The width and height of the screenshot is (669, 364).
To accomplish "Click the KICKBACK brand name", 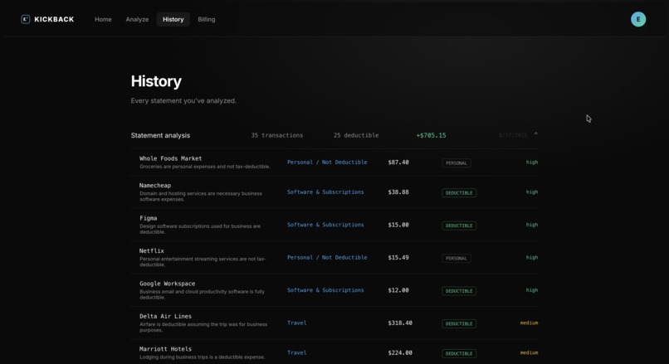I will (54, 19).
